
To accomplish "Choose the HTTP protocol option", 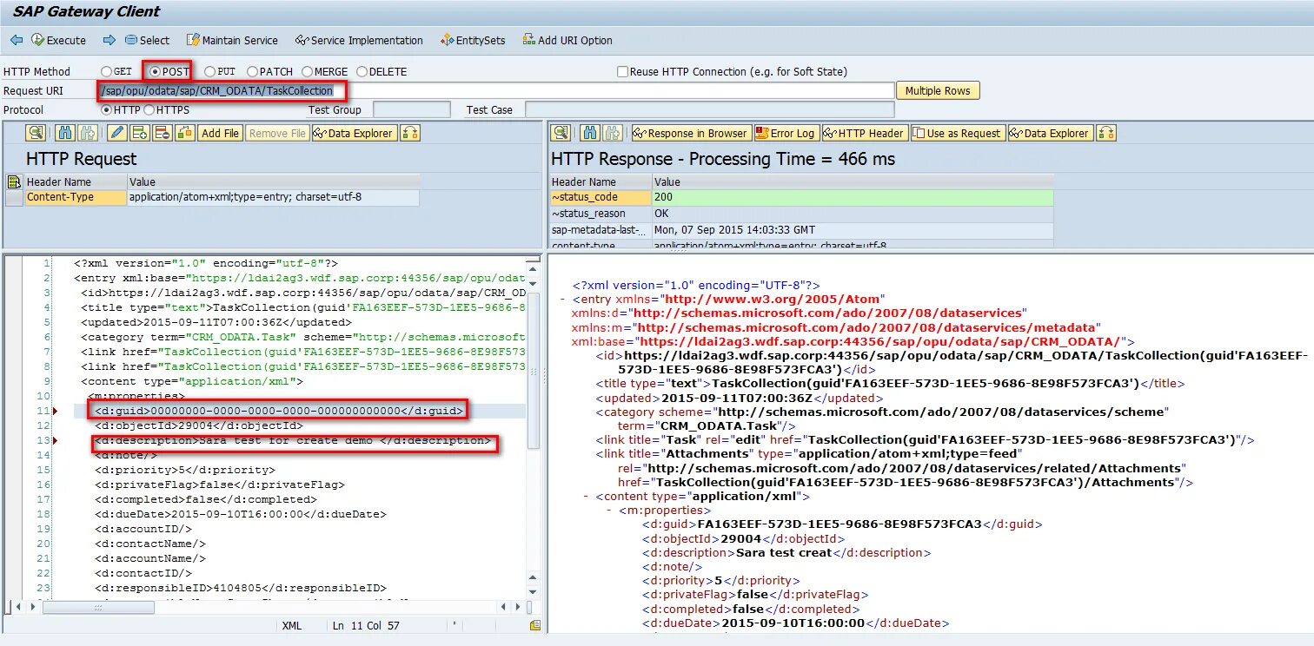I will coord(107,110).
